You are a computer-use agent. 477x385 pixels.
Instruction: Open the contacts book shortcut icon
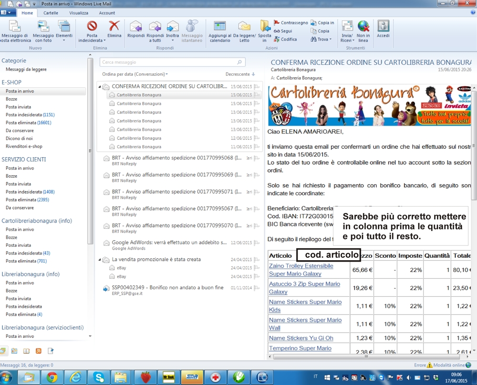pos(26,351)
